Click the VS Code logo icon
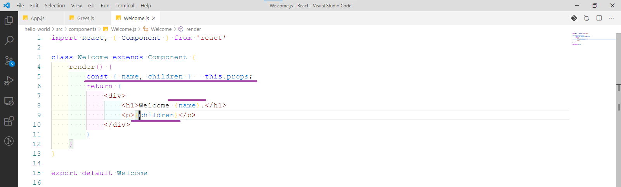621x187 pixels. (x=7, y=5)
